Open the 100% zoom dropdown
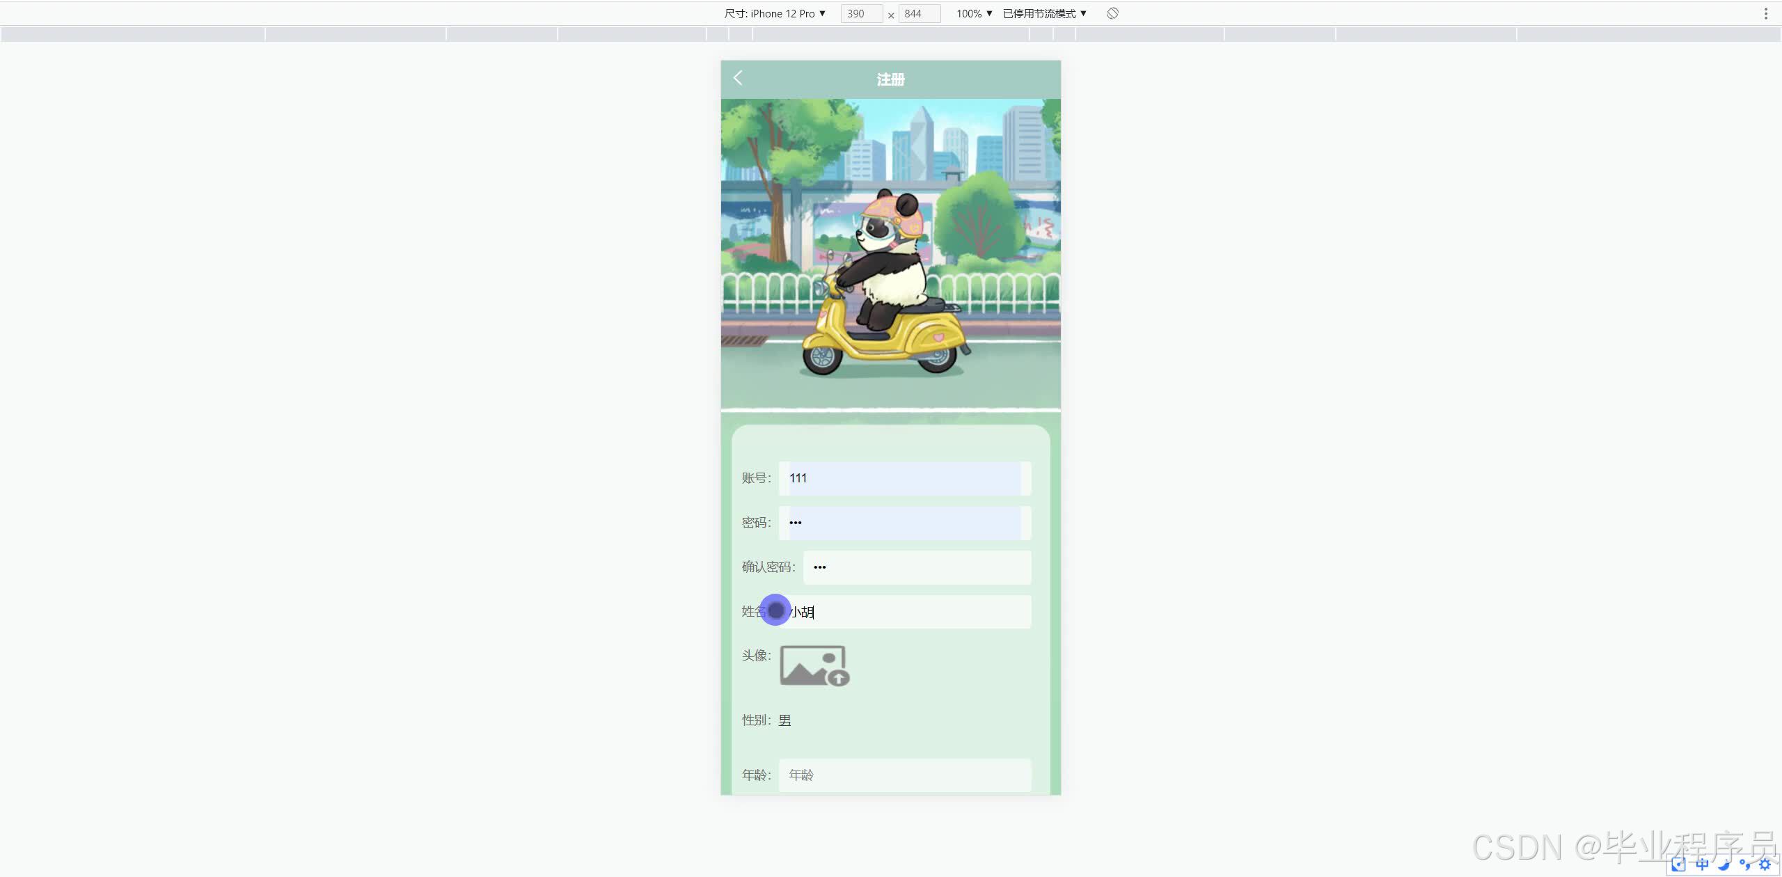 (x=974, y=13)
